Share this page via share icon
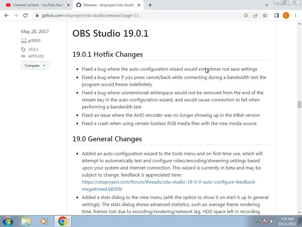The image size is (302, 227). [255, 15]
